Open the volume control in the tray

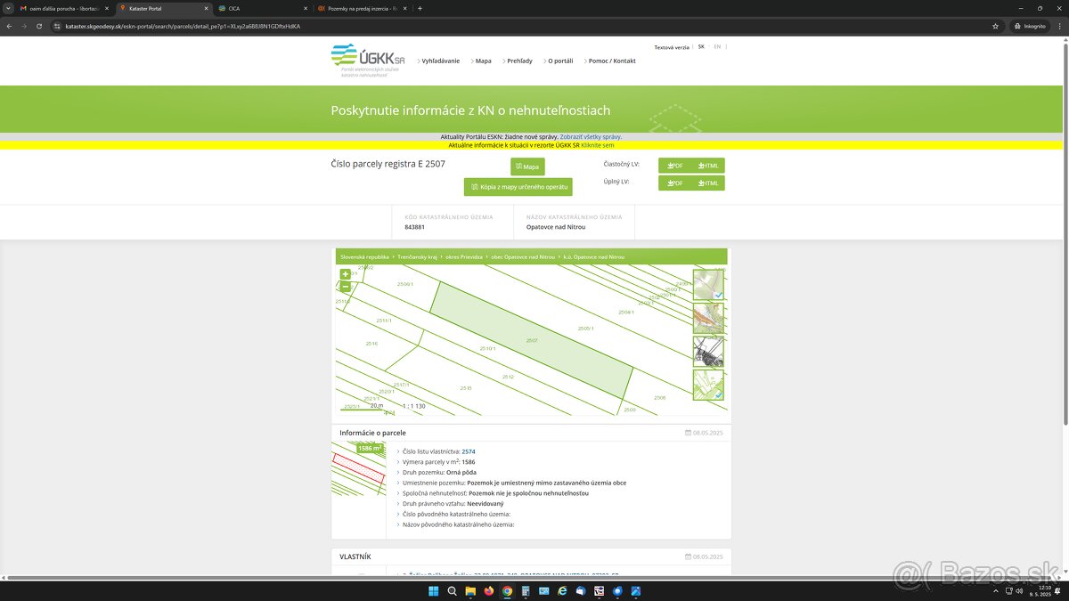coord(1019,591)
